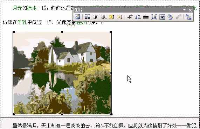Click the green word 流水
Screen dimensions: 200x129
point(32,8)
